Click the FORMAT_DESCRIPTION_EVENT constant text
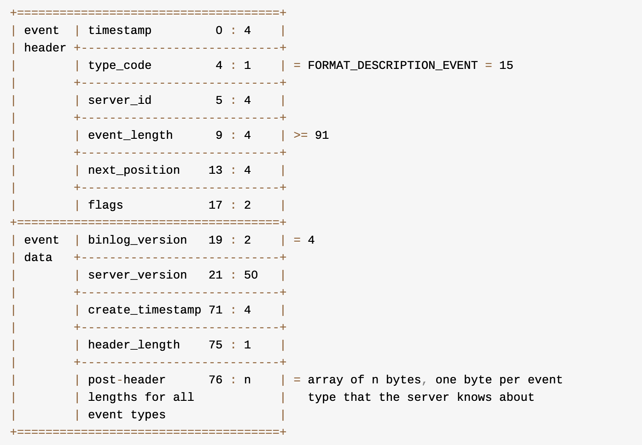This screenshot has width=642, height=445. (x=392, y=65)
